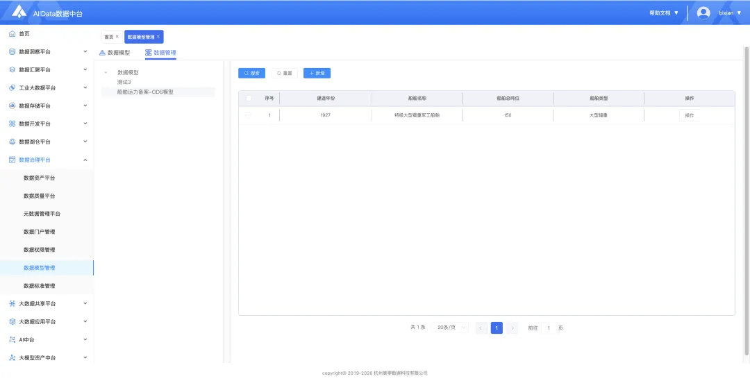Click the 1927 year cell
750x381 pixels.
pyautogui.click(x=325, y=115)
